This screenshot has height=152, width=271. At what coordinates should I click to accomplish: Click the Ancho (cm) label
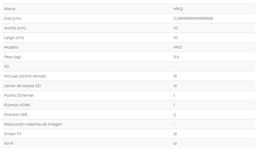click(x=15, y=28)
